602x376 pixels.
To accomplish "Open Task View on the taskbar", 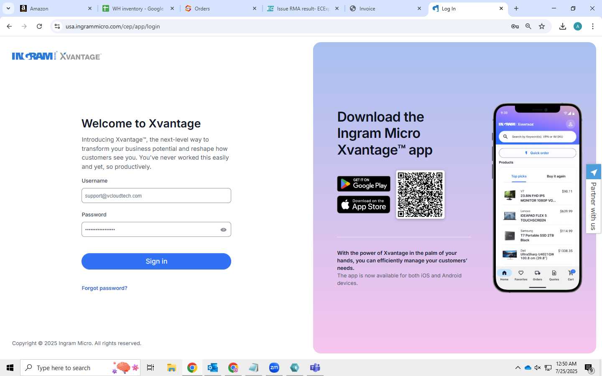I will click(x=150, y=368).
